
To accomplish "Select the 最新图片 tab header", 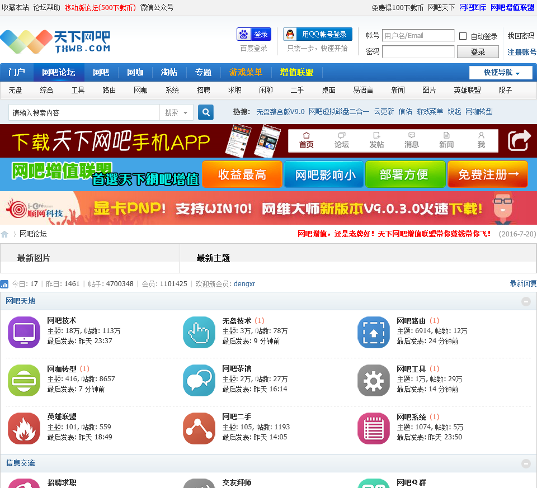I will (34, 258).
